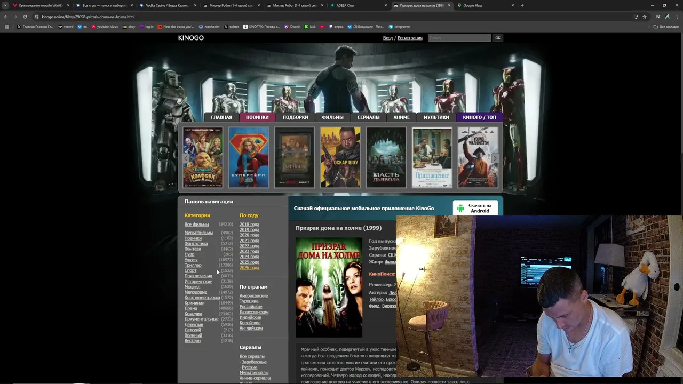Focus the site search input field

tap(459, 38)
